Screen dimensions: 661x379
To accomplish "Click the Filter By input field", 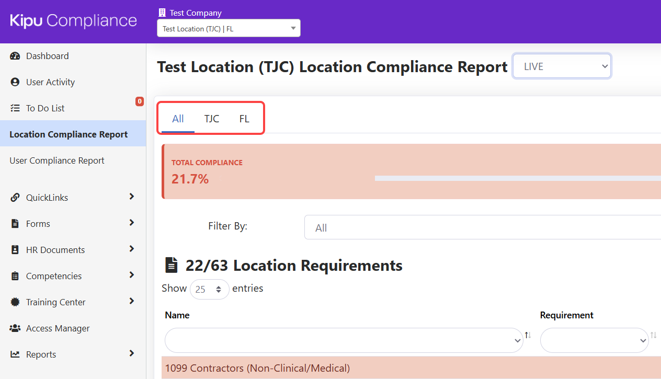I will 481,227.
